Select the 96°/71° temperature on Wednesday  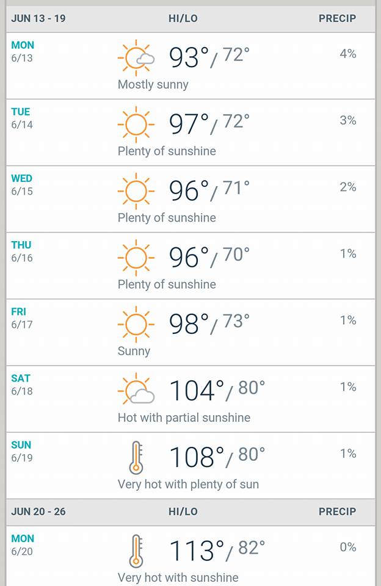coord(209,190)
